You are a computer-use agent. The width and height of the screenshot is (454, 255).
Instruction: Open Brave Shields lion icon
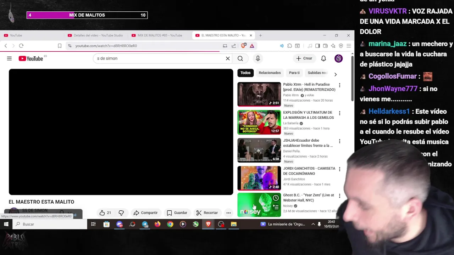click(243, 46)
